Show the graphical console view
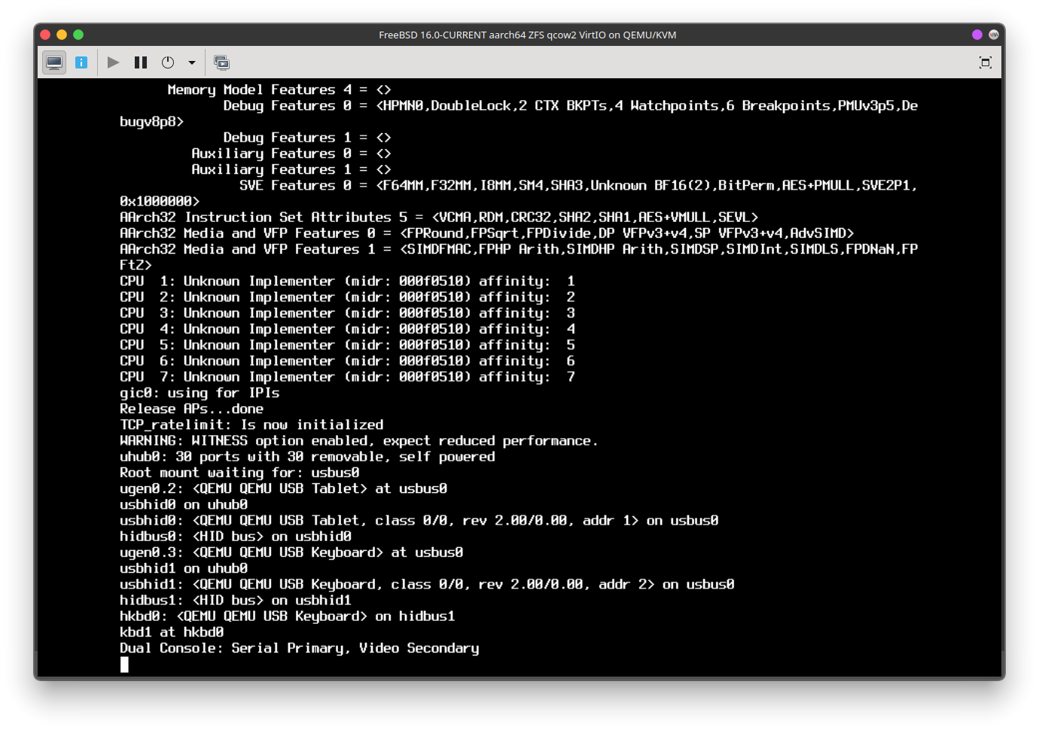 pyautogui.click(x=54, y=62)
